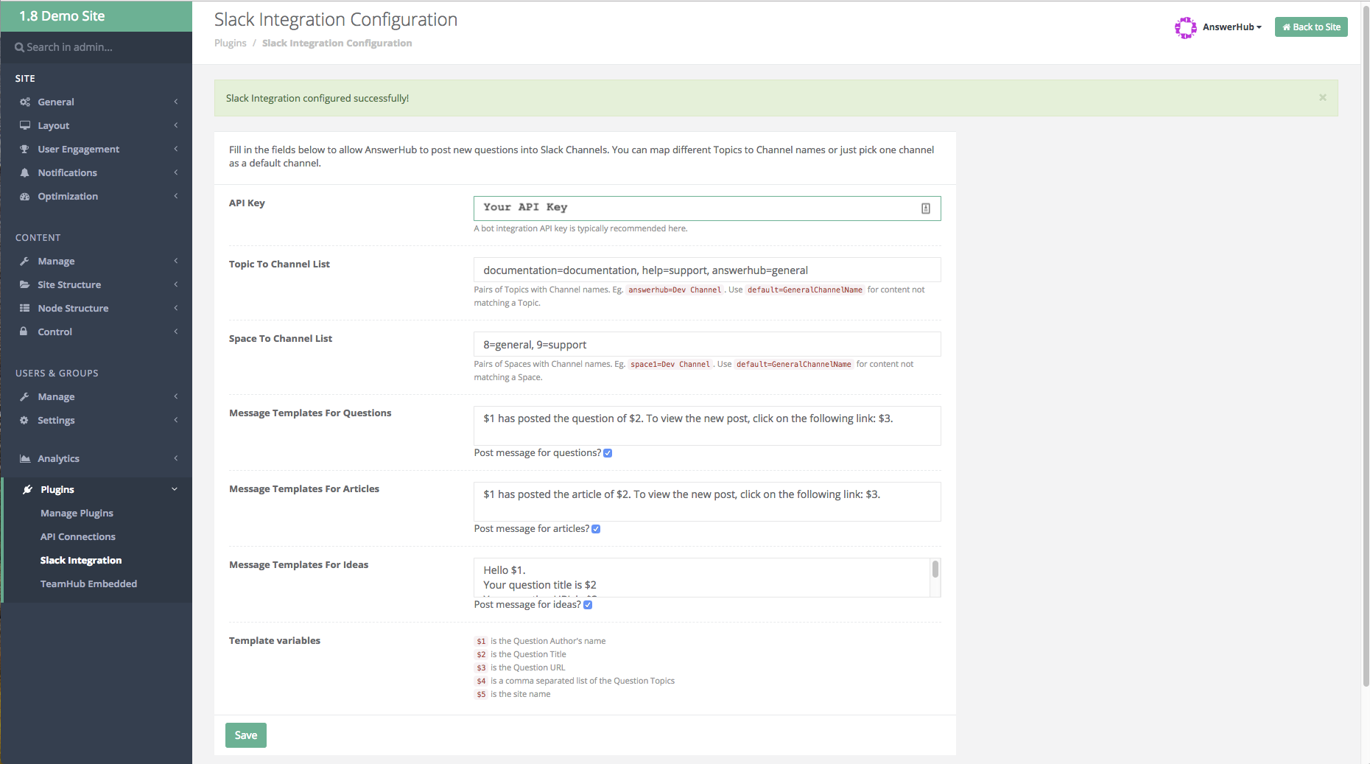
Task: Collapse the Plugins menu chevron
Action: pos(175,489)
